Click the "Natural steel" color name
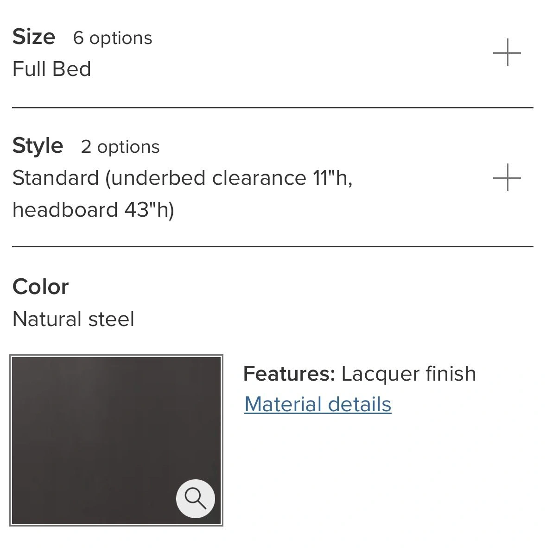The height and width of the screenshot is (552, 546). point(73,319)
